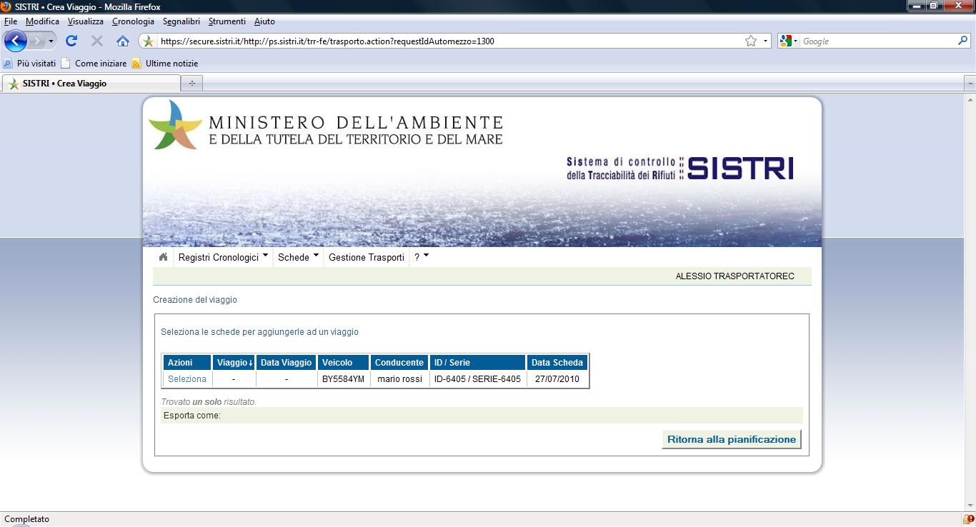Click the Esporta come label
Viewport: 976px width, 527px height.
pyautogui.click(x=192, y=416)
